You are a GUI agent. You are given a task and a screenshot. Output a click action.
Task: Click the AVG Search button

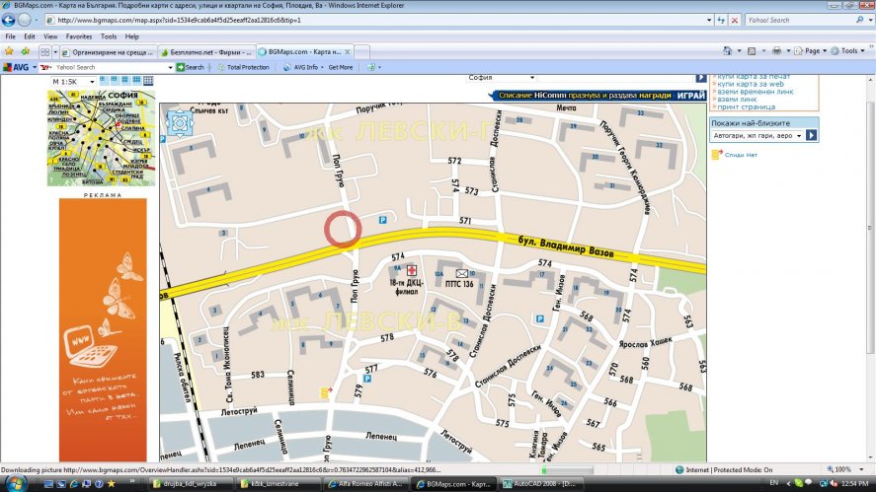(x=190, y=67)
